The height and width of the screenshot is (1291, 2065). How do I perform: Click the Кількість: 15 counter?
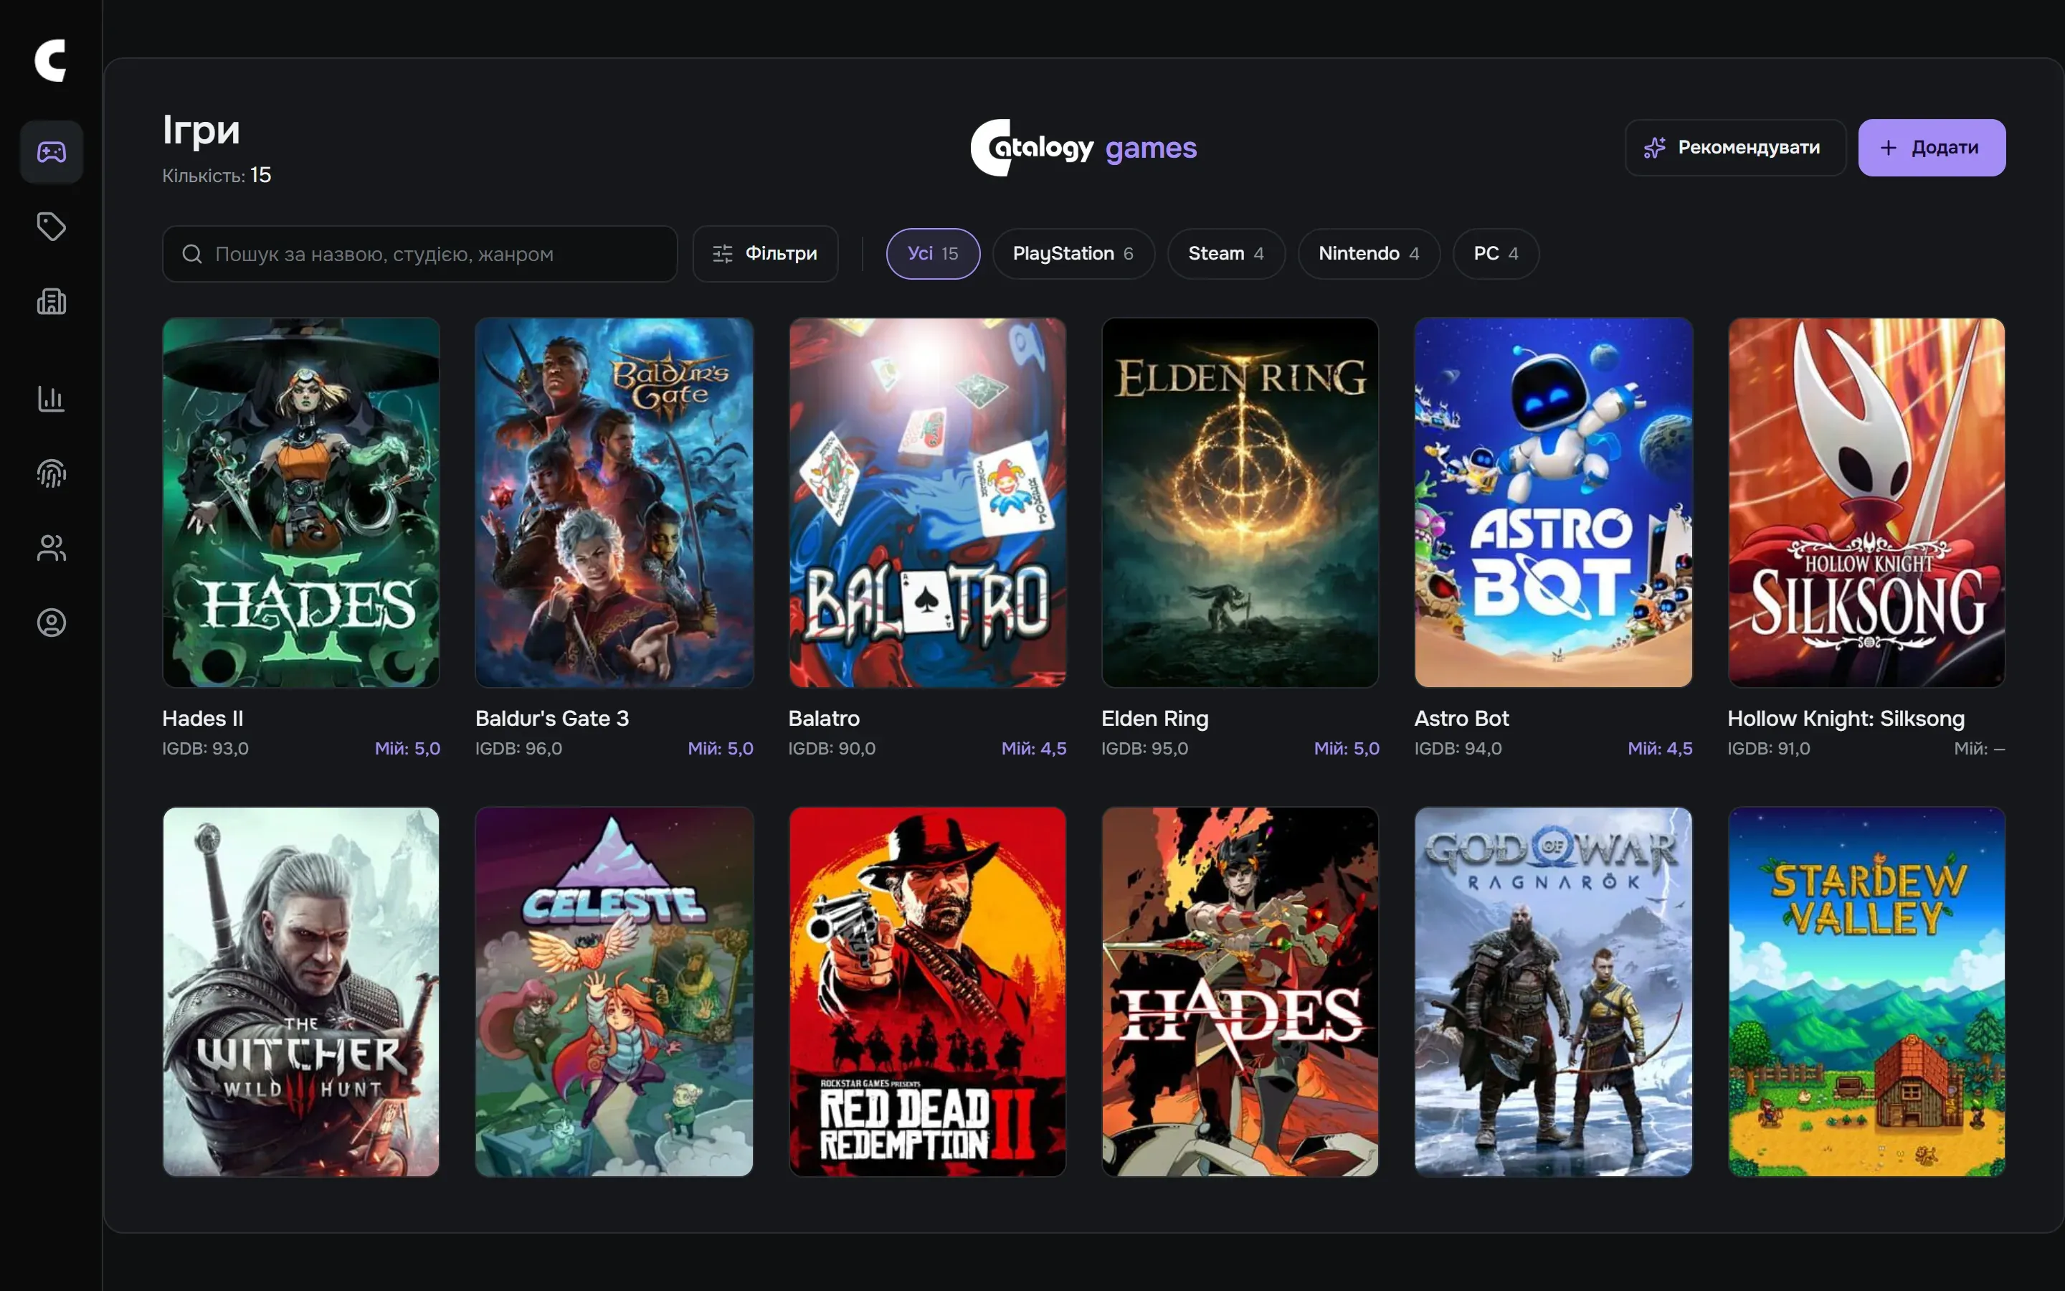point(217,175)
